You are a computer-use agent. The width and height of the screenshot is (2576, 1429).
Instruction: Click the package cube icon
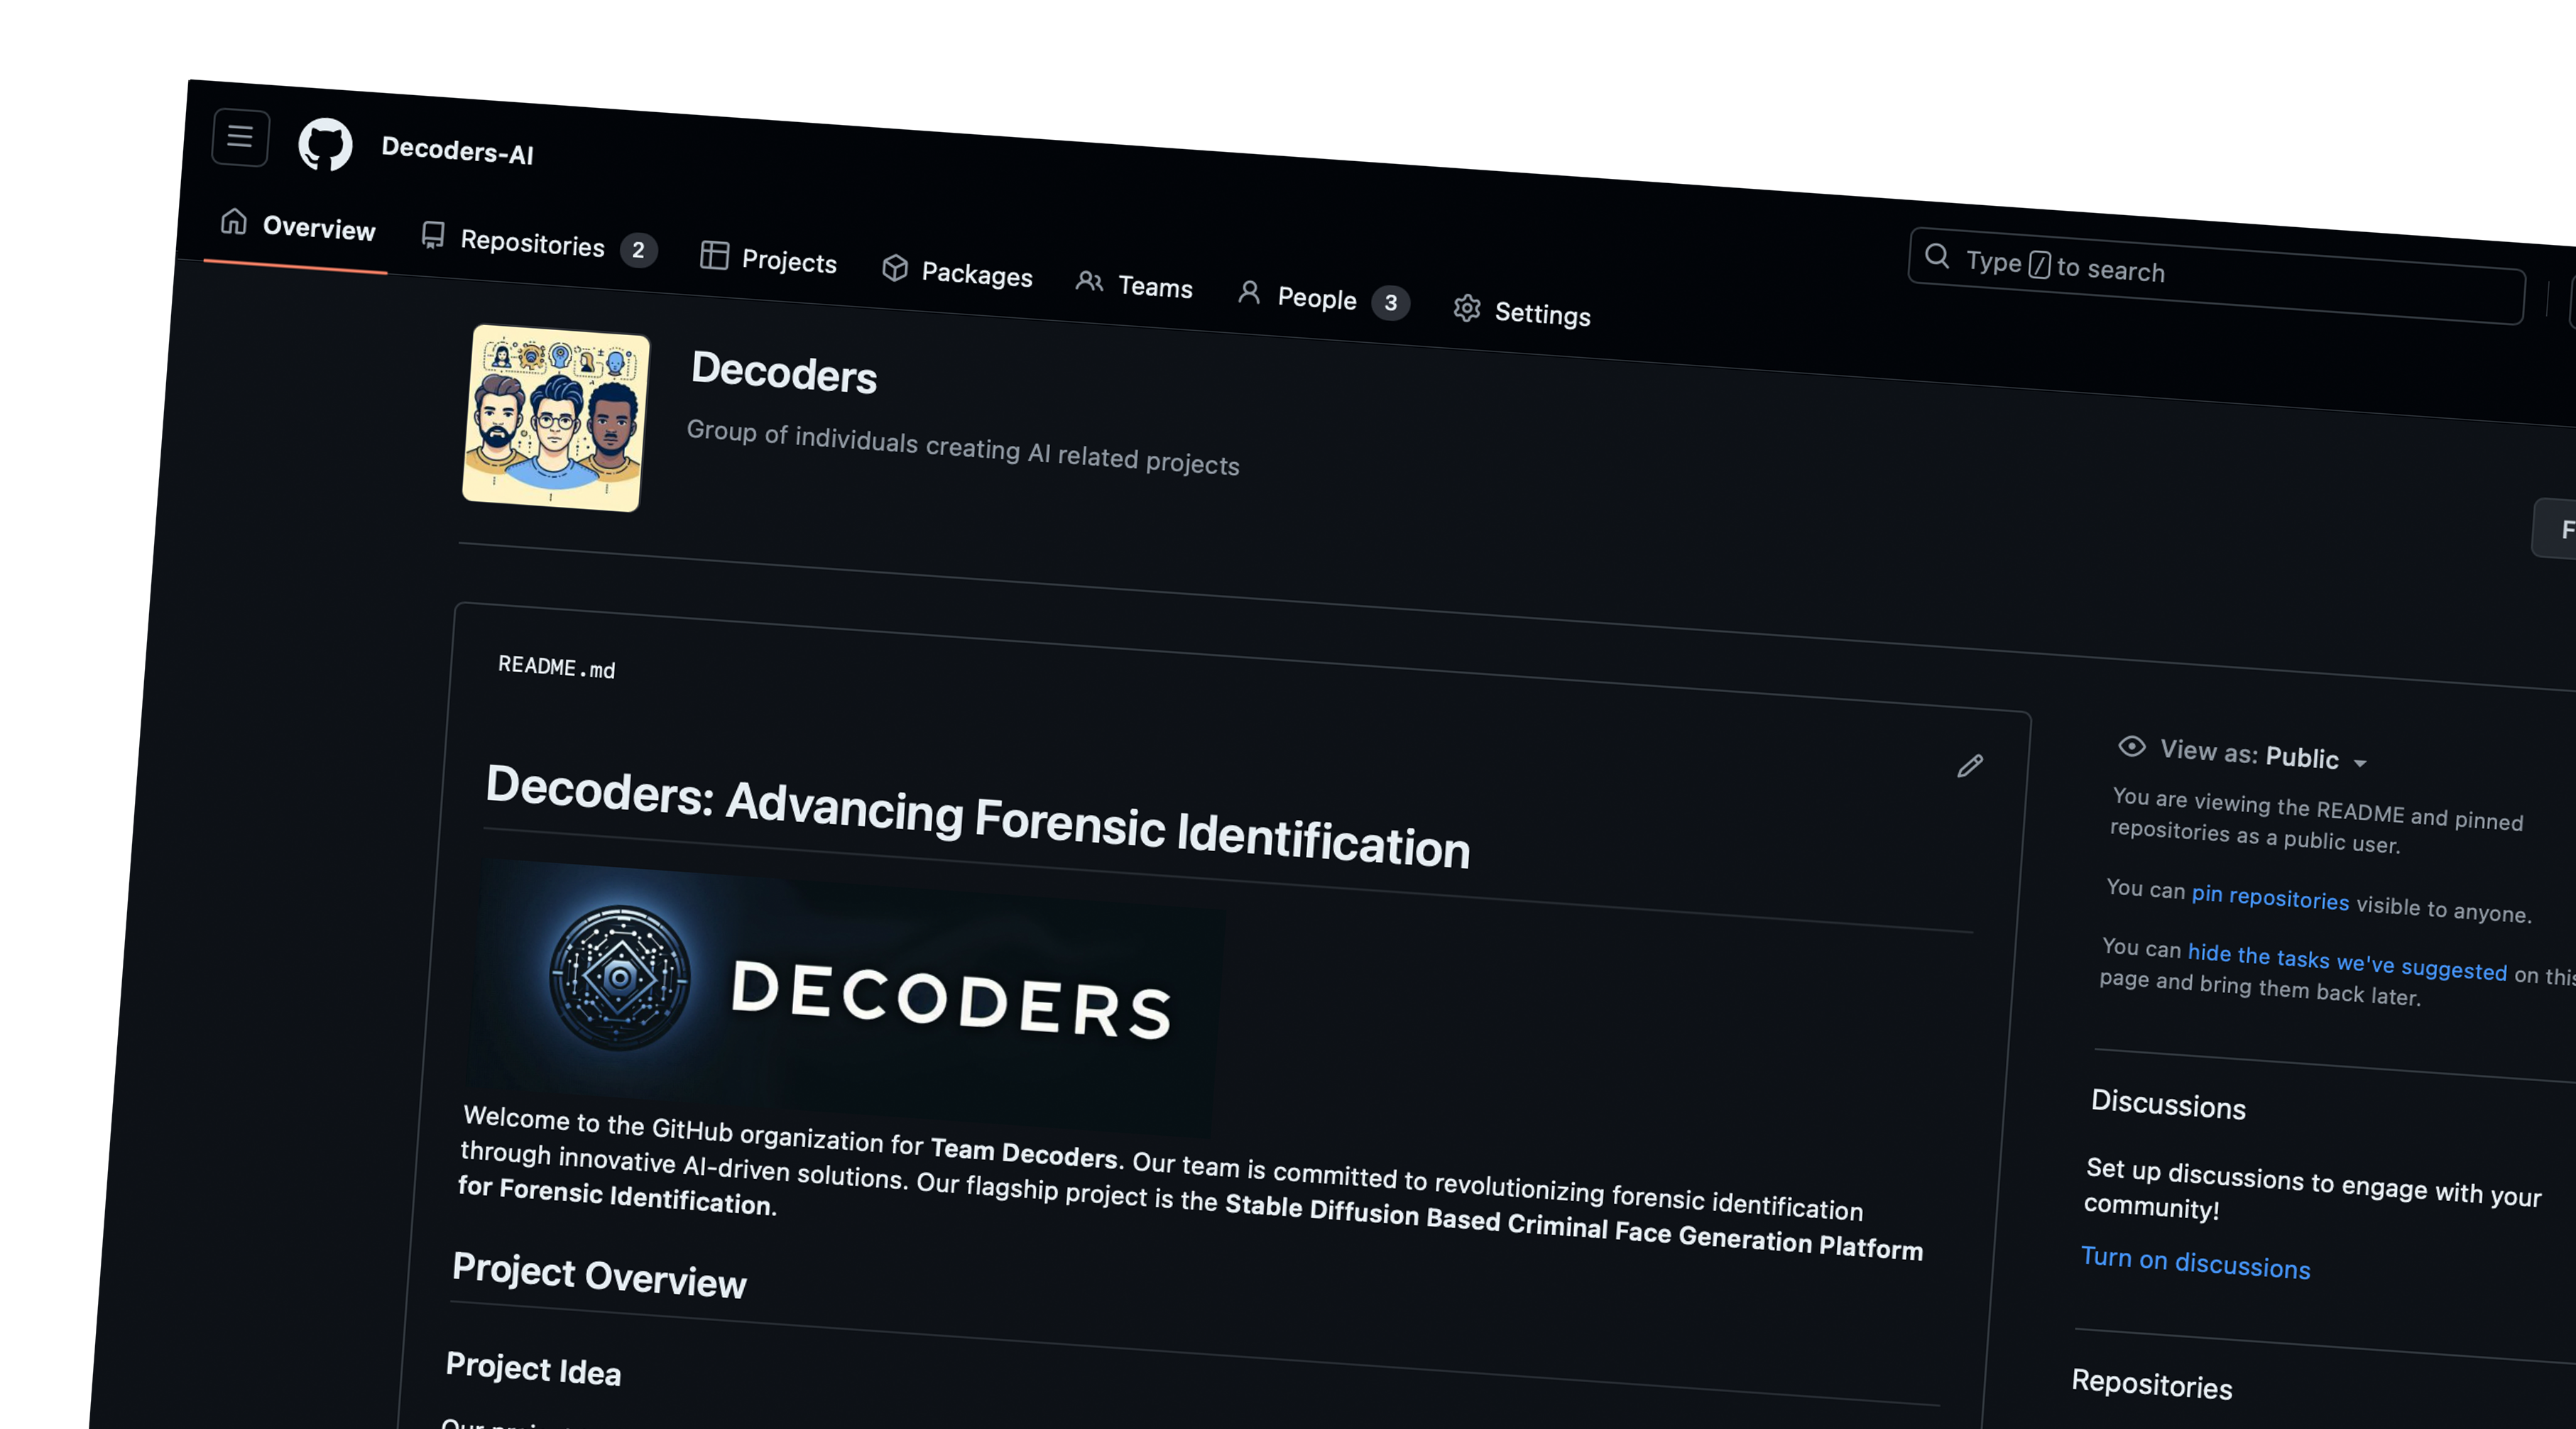(895, 267)
